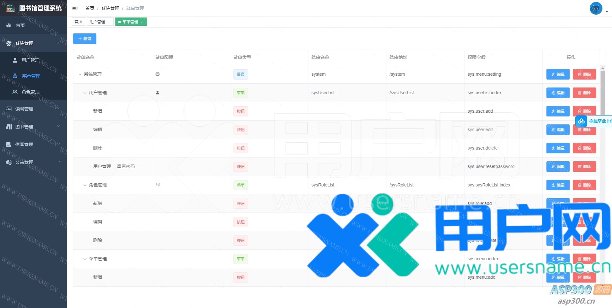
Task: Expand 图书管理 in the sidebar
Action: (33, 127)
